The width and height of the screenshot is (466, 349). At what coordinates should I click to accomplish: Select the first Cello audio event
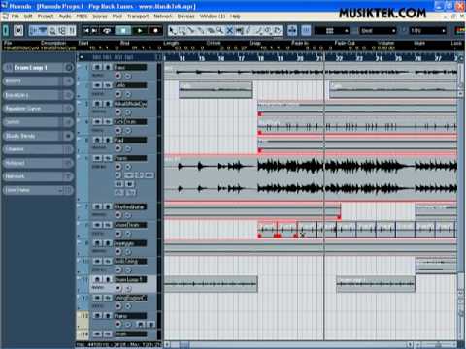pyautogui.click(x=216, y=90)
